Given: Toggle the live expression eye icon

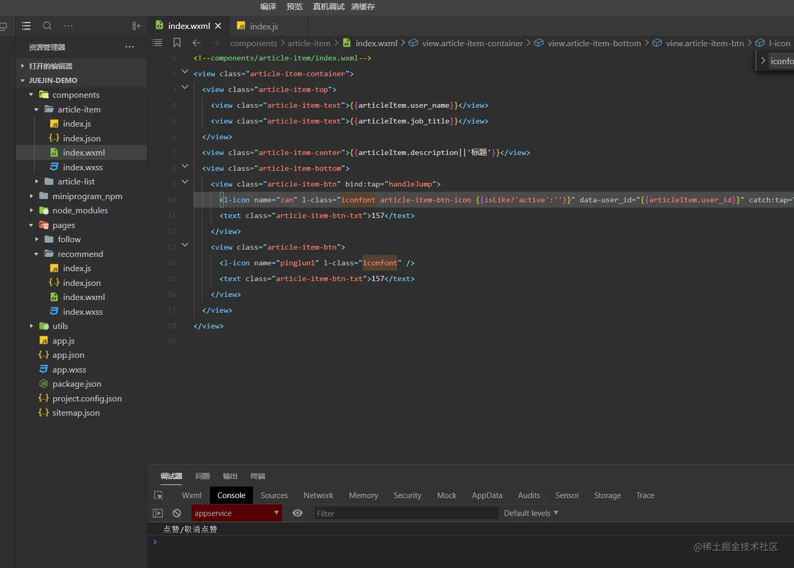Looking at the screenshot, I should tap(297, 513).
